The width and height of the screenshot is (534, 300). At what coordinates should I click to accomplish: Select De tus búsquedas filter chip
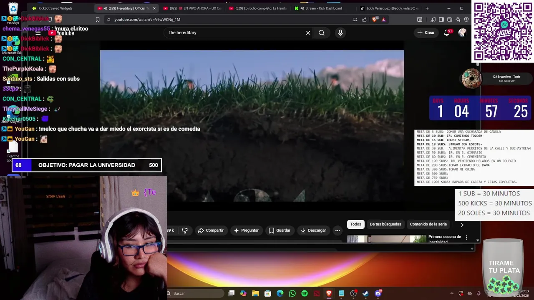pyautogui.click(x=385, y=224)
